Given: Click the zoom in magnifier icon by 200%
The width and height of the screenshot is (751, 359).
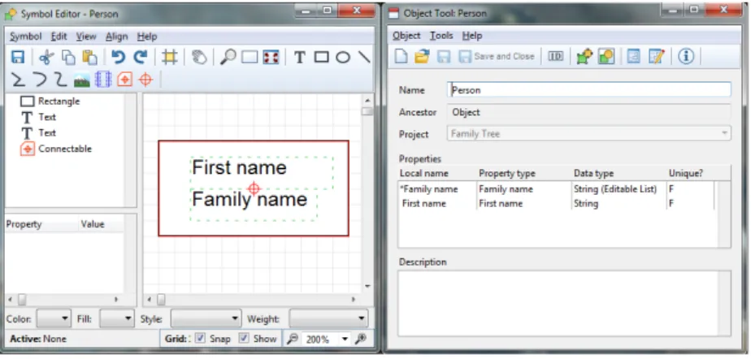Looking at the screenshot, I should pos(360,339).
